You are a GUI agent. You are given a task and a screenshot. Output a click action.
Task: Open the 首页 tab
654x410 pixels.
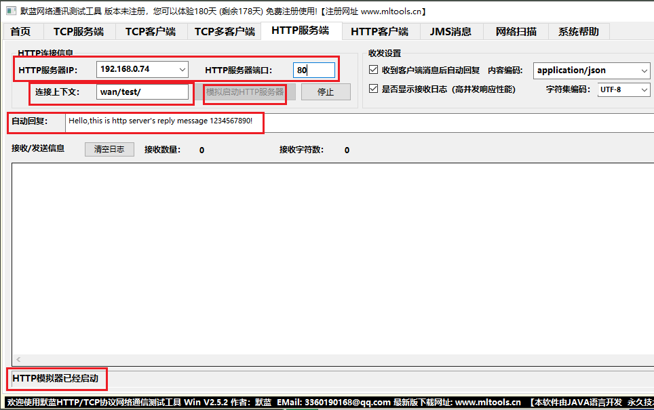21,32
